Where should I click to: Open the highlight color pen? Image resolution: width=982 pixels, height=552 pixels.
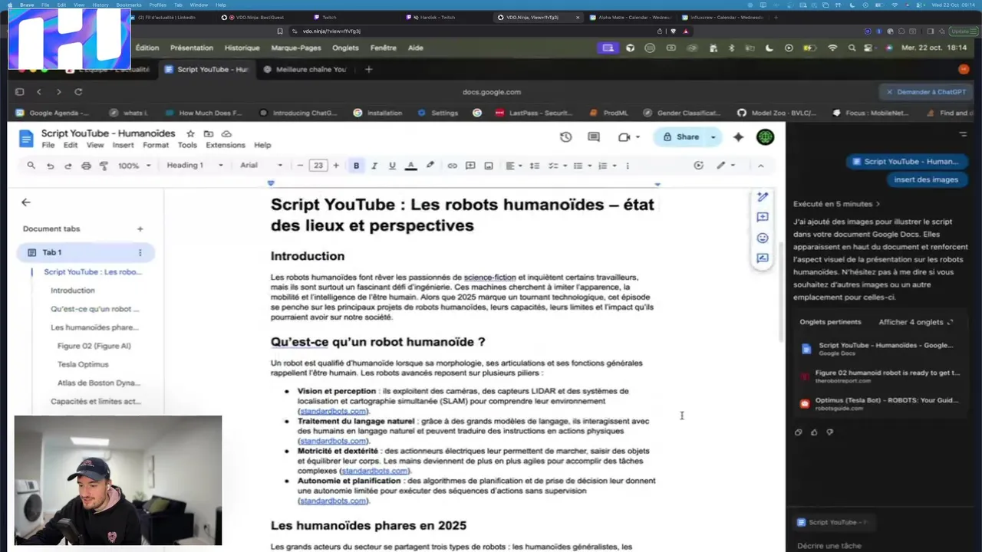(430, 166)
